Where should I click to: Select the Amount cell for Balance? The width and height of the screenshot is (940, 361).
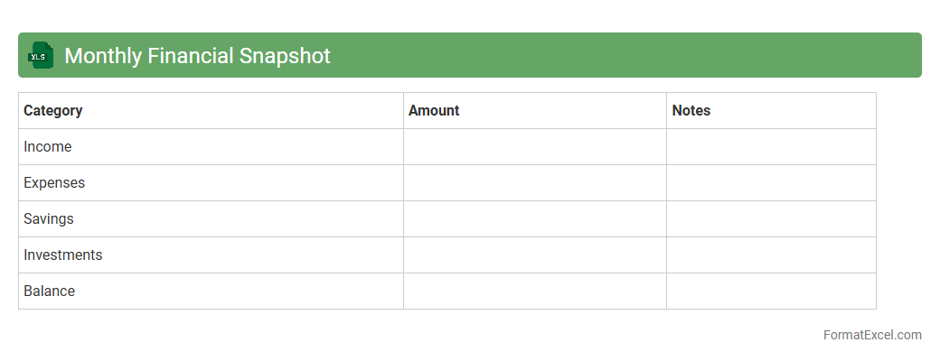[x=534, y=292]
